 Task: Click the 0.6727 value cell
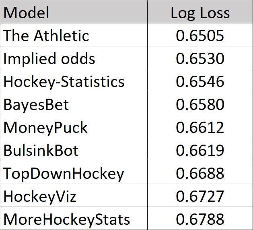[x=200, y=196]
